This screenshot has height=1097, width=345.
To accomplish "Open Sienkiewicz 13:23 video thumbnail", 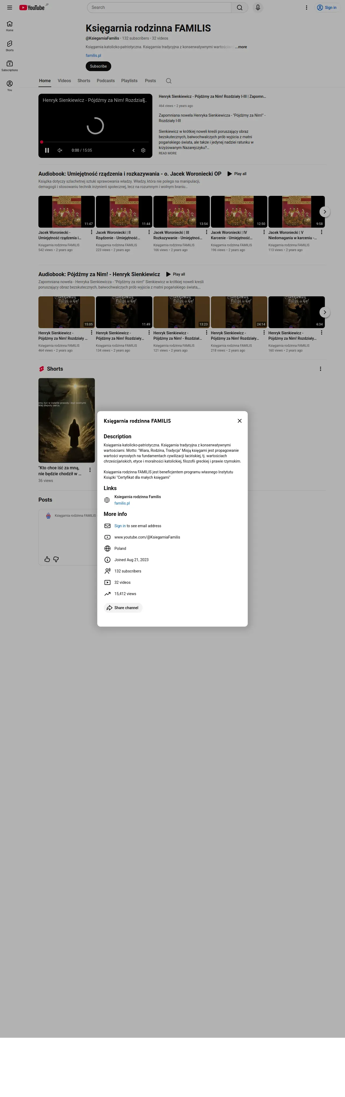I will 181,312.
